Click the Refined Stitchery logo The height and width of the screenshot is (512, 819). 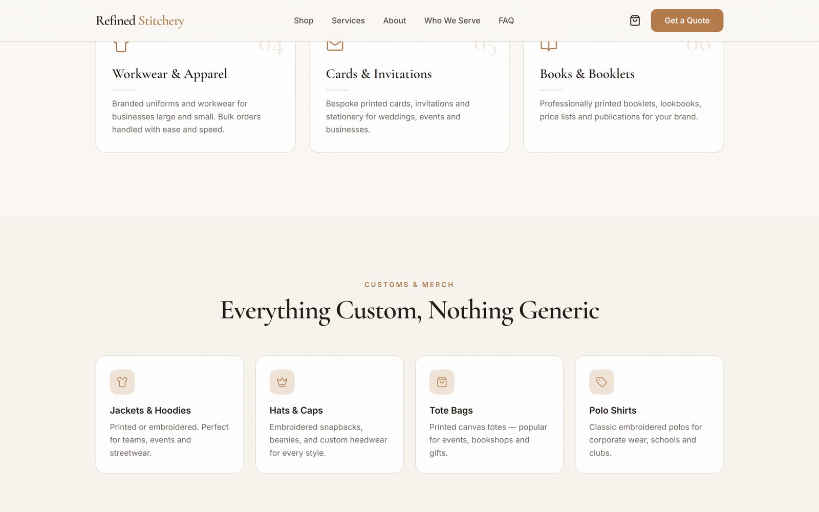tap(140, 20)
